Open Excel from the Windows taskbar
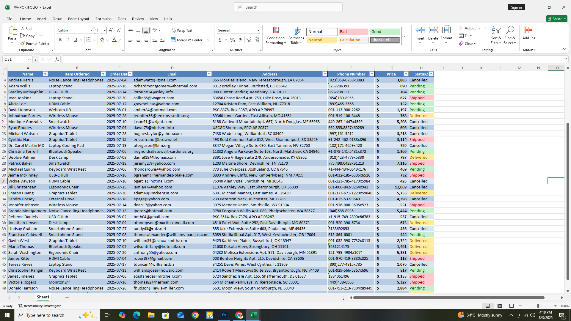Screen dimensions: 571x321 pyautogui.click(x=253, y=315)
